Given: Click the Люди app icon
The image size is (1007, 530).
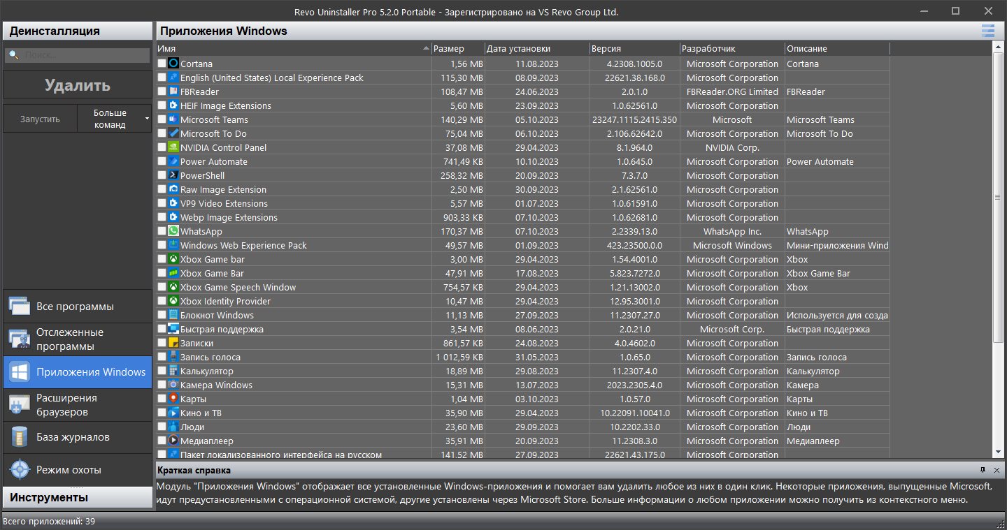Looking at the screenshot, I should pos(173,427).
